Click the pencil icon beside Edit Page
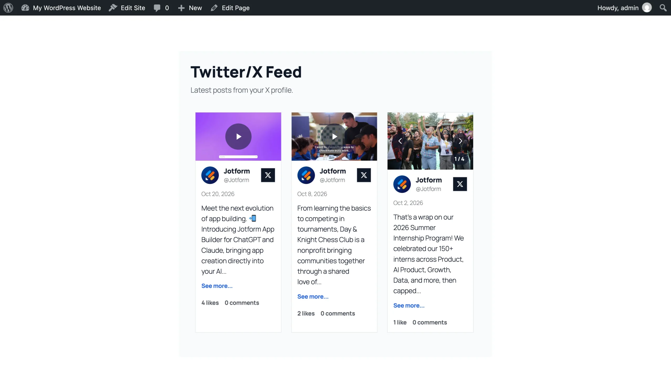This screenshot has width=671, height=387. tap(214, 8)
